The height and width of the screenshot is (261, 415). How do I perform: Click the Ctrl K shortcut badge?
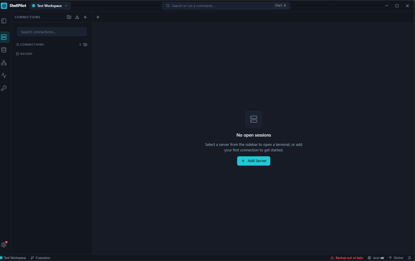click(x=281, y=6)
